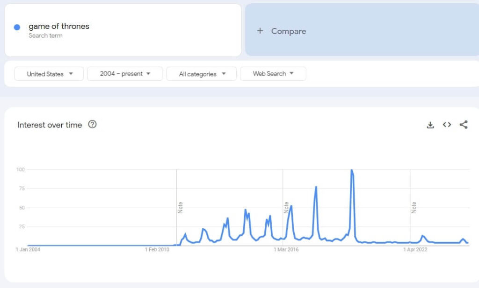
Task: Click the '50' y-axis label
Action: click(22, 208)
